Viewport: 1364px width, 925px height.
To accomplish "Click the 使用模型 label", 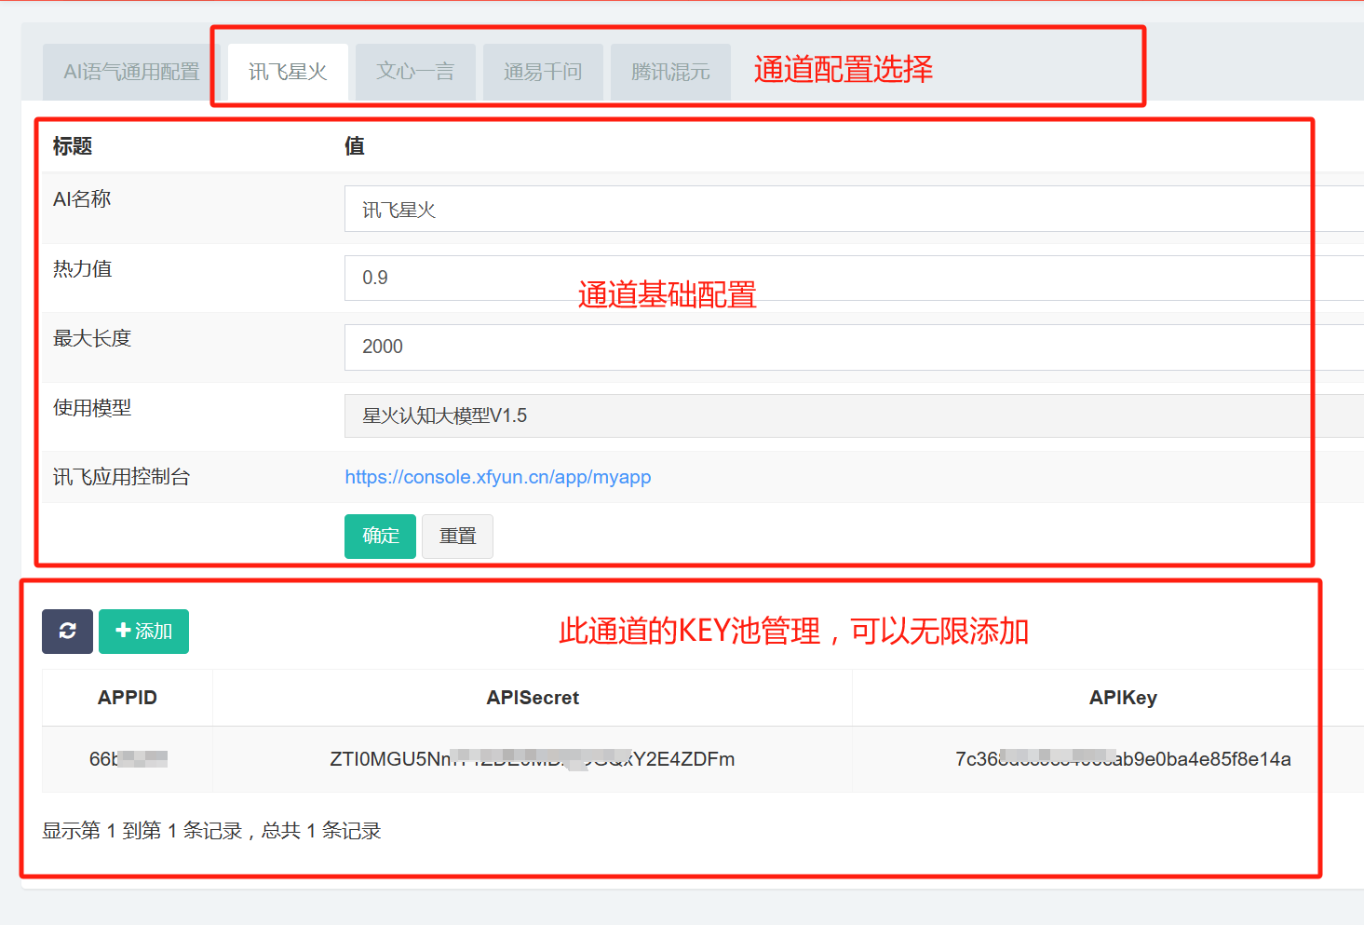I will 92,407.
